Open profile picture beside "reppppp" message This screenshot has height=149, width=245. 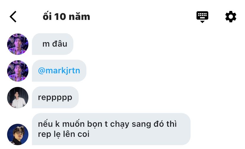point(18,98)
